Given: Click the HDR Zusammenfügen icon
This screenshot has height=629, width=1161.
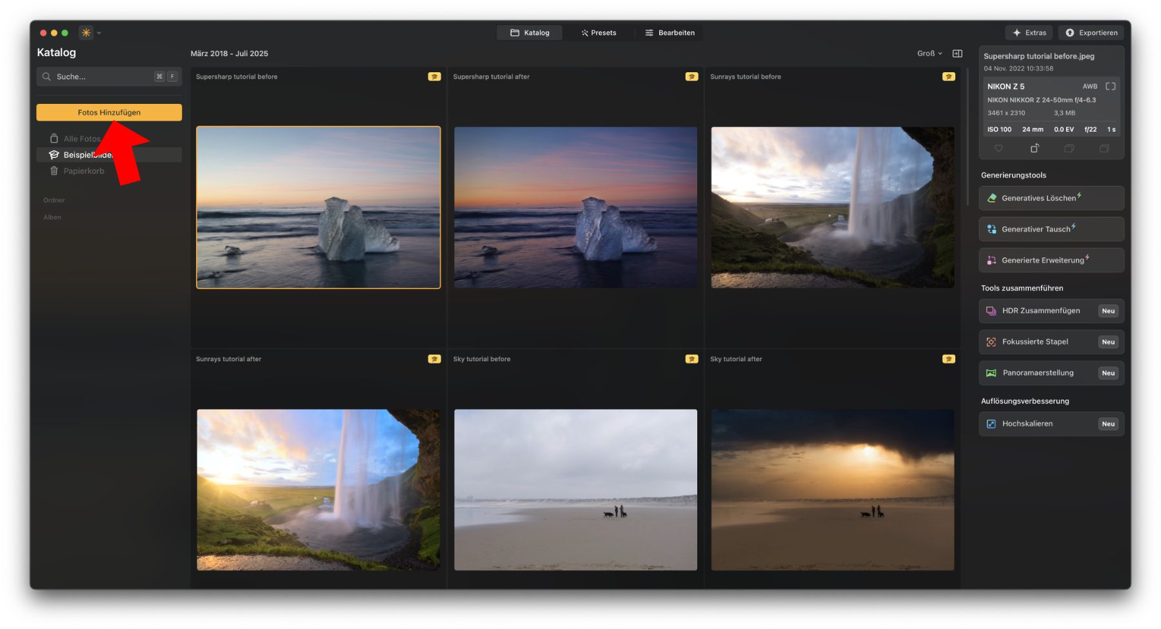Looking at the screenshot, I should click(x=991, y=311).
